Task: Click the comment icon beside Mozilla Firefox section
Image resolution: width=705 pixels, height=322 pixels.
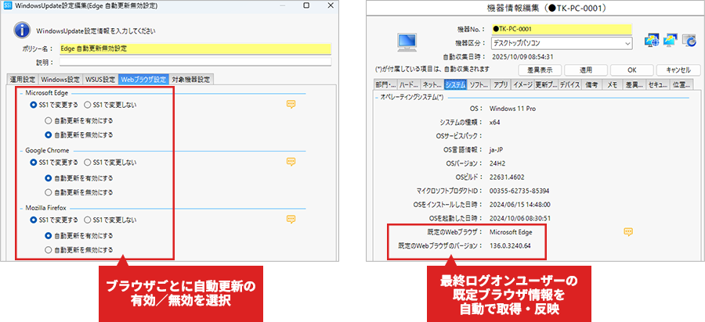Action: tap(290, 220)
